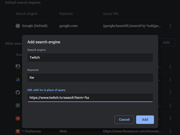Click the 'URL with %s in place of query' label
Image resolution: width=180 pixels, height=135 pixels.
click(46, 90)
